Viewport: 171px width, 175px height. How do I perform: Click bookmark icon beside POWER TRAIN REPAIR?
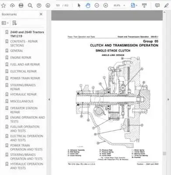[x=7, y=78]
